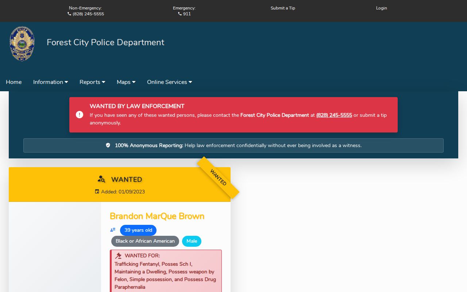Click the Black or African American badge
The image size is (467, 292).
click(x=145, y=241)
